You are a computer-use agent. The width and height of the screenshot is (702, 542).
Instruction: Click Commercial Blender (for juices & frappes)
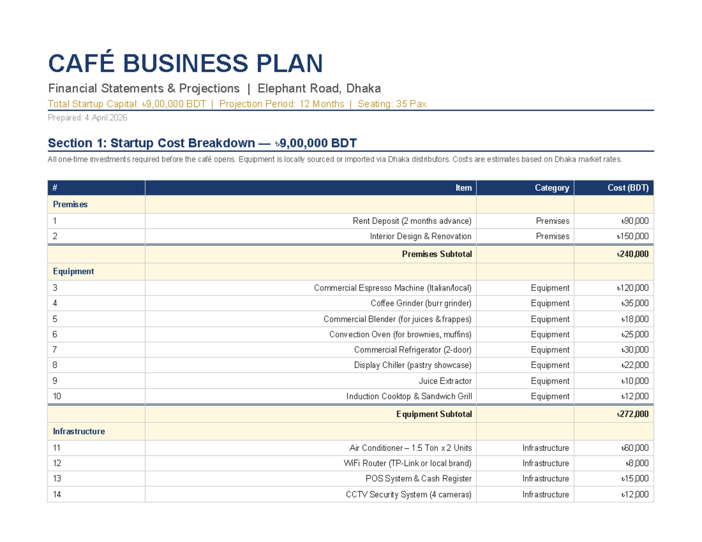click(311, 319)
